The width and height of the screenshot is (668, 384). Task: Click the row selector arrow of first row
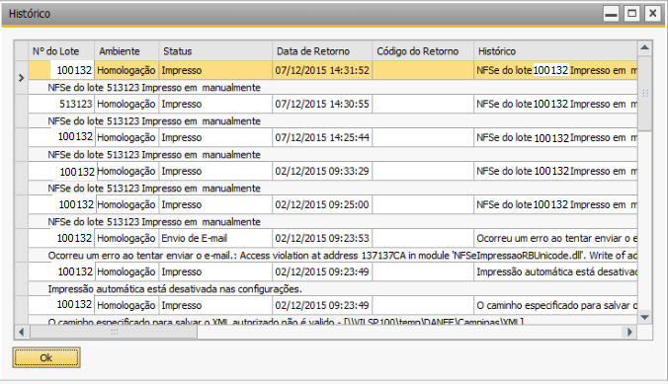point(22,78)
